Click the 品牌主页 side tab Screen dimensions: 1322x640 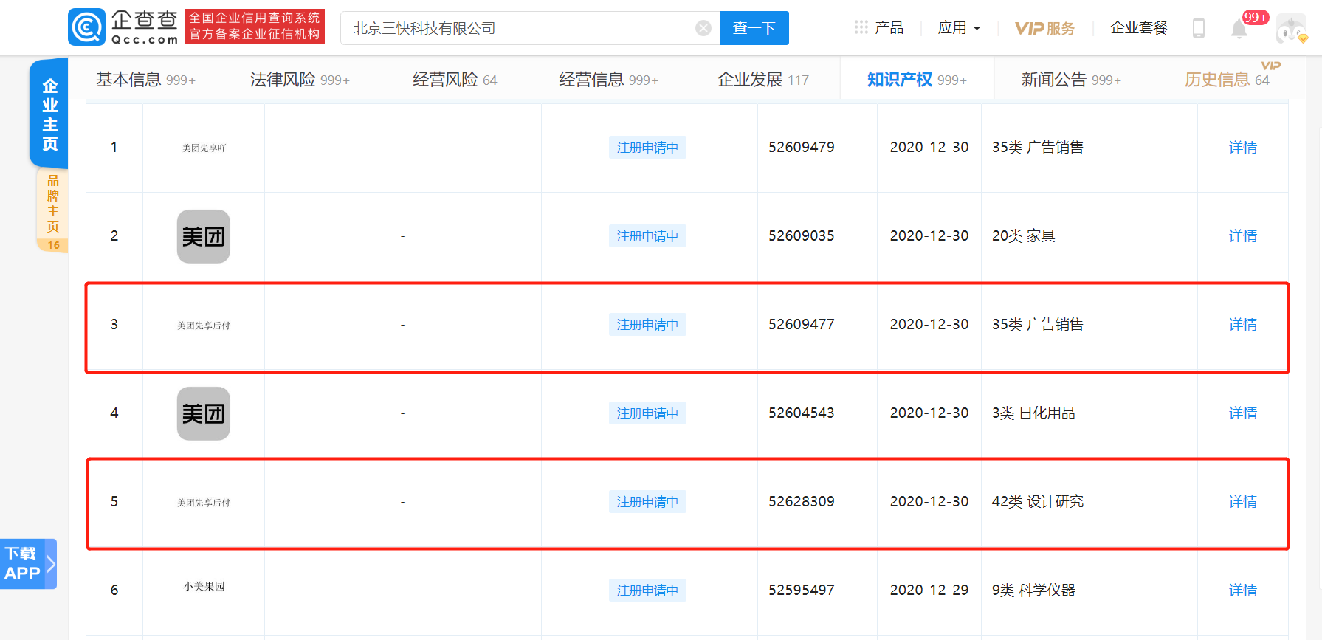tap(52, 210)
